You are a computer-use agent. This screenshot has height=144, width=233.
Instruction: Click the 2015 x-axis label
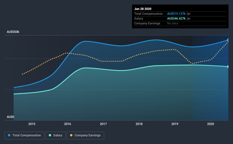pyautogui.click(x=32, y=124)
